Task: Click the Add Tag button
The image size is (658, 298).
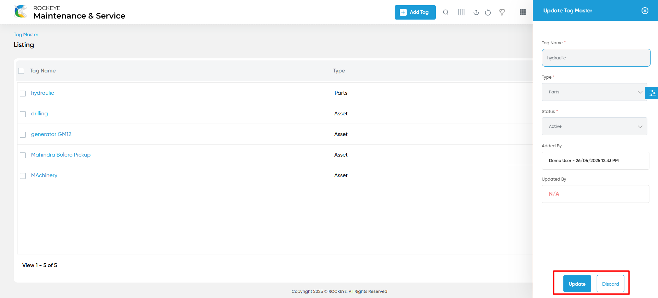Action: click(415, 12)
